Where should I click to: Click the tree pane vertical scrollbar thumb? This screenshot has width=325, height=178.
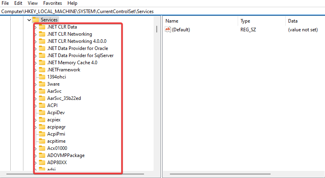(157, 29)
